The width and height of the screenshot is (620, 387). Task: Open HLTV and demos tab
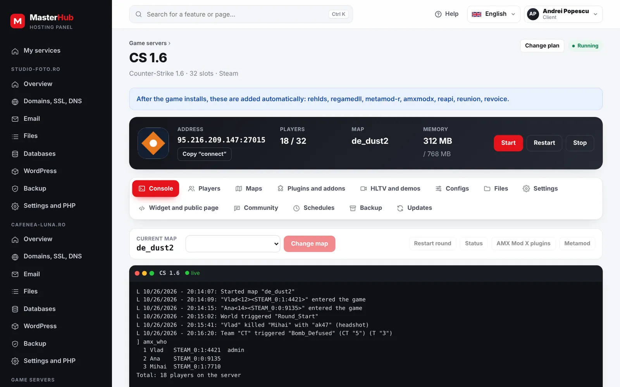390,188
